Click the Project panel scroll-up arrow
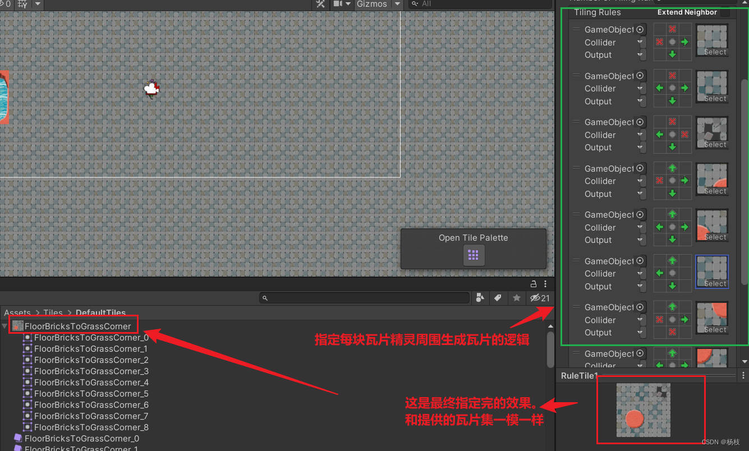 pos(550,326)
